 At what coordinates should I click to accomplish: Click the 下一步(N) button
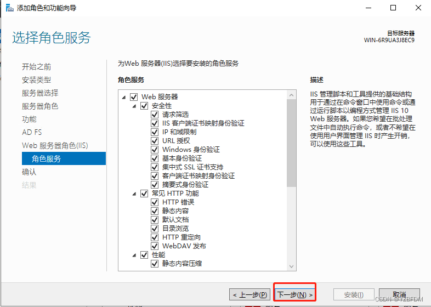pyautogui.click(x=295, y=295)
